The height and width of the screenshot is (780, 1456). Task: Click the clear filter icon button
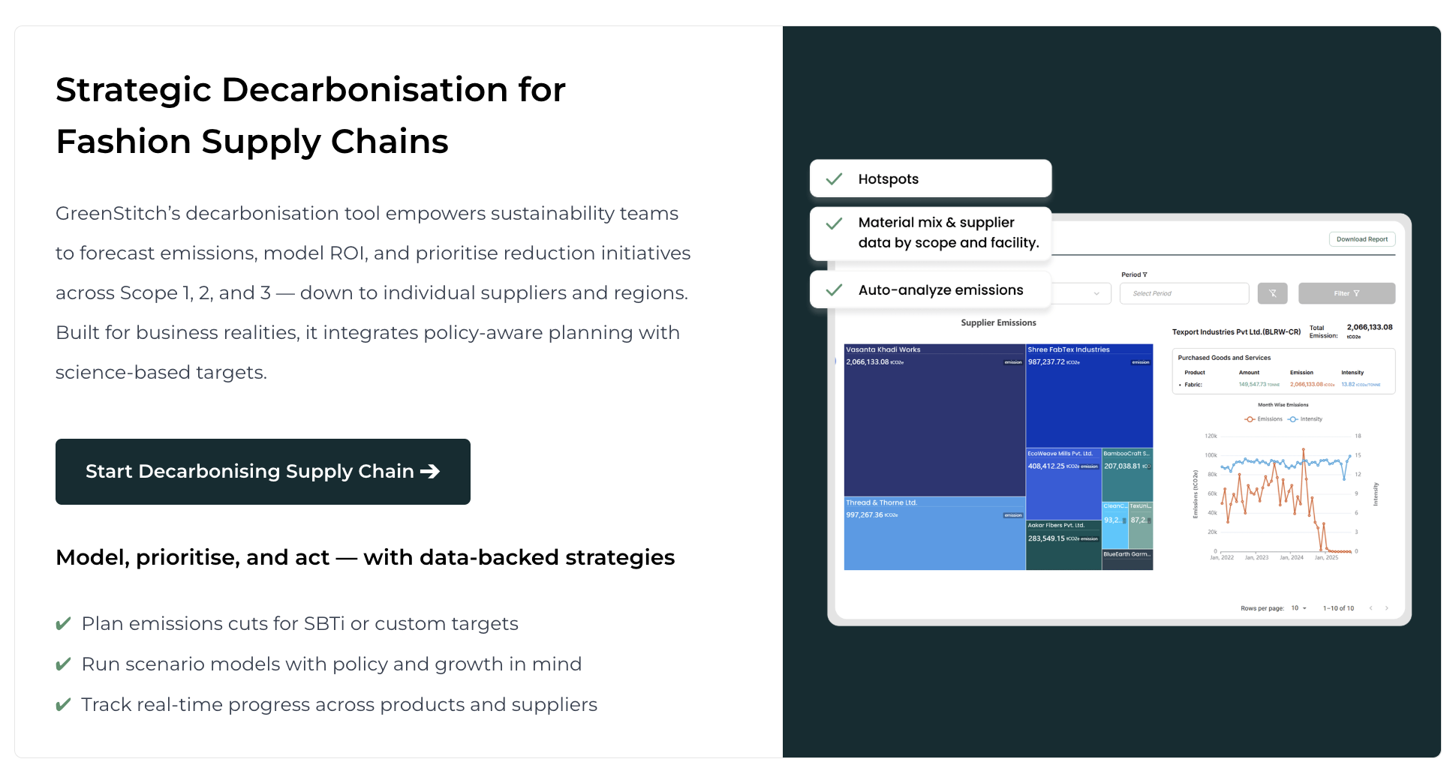point(1272,293)
